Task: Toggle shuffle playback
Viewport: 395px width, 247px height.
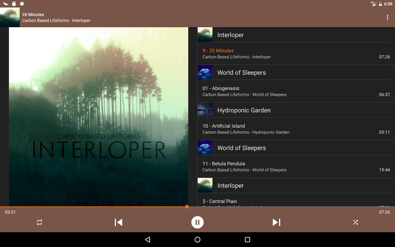Action: 355,222
